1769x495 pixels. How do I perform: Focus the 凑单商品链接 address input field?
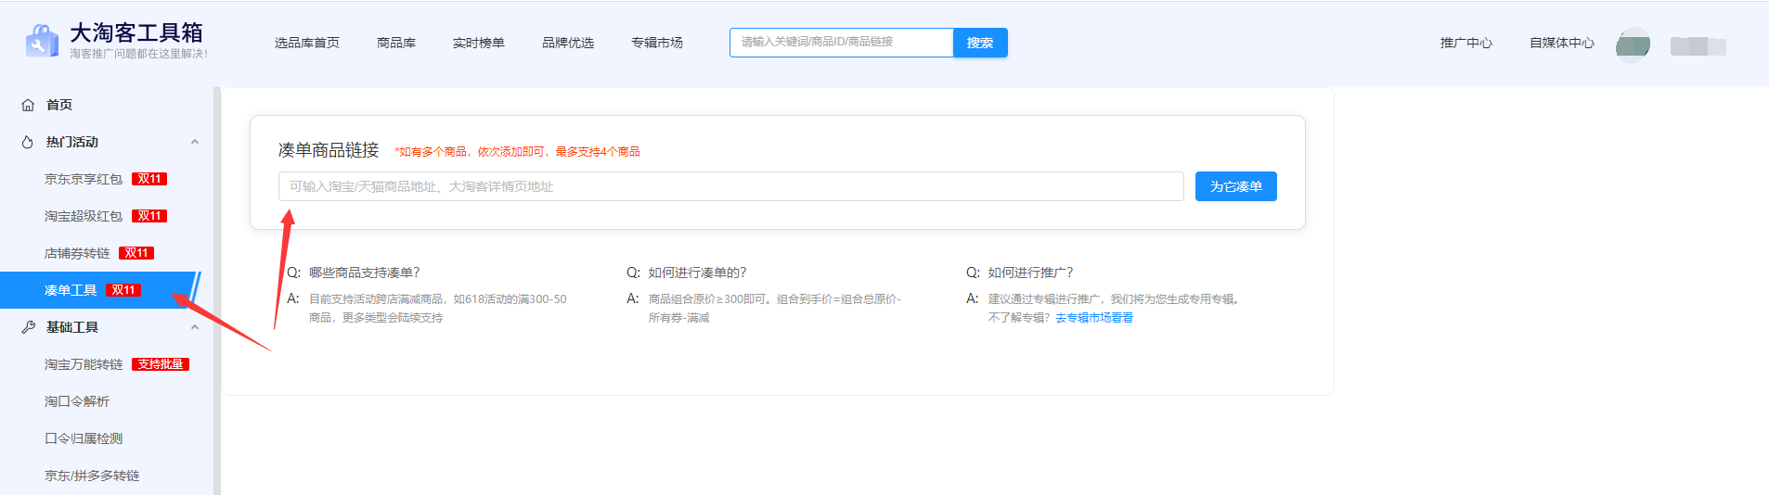[730, 186]
